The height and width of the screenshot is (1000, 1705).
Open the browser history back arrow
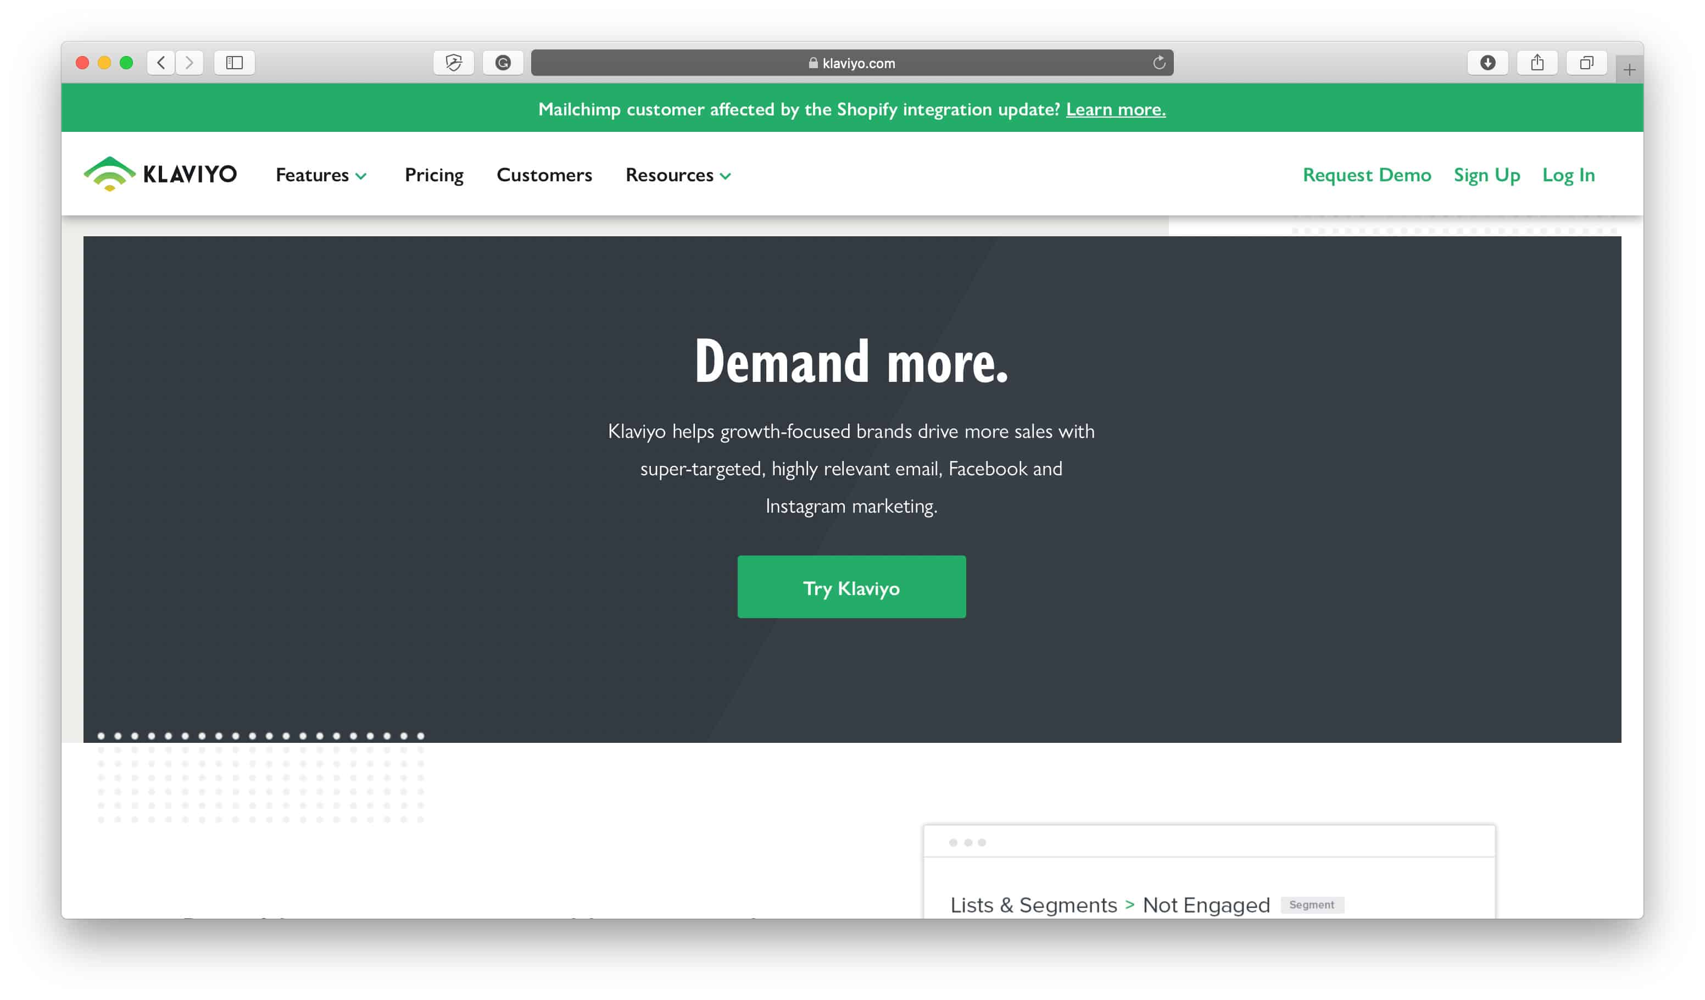click(160, 63)
